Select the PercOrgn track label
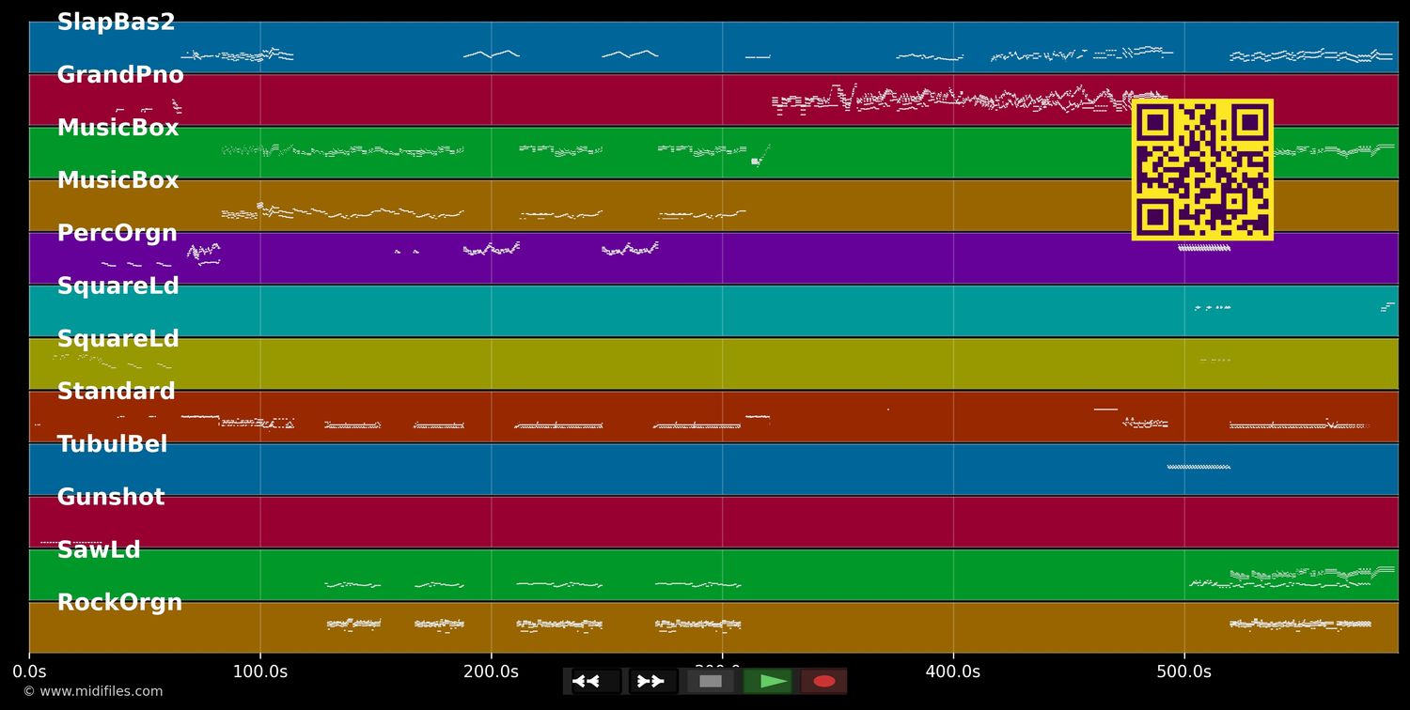 click(x=117, y=234)
